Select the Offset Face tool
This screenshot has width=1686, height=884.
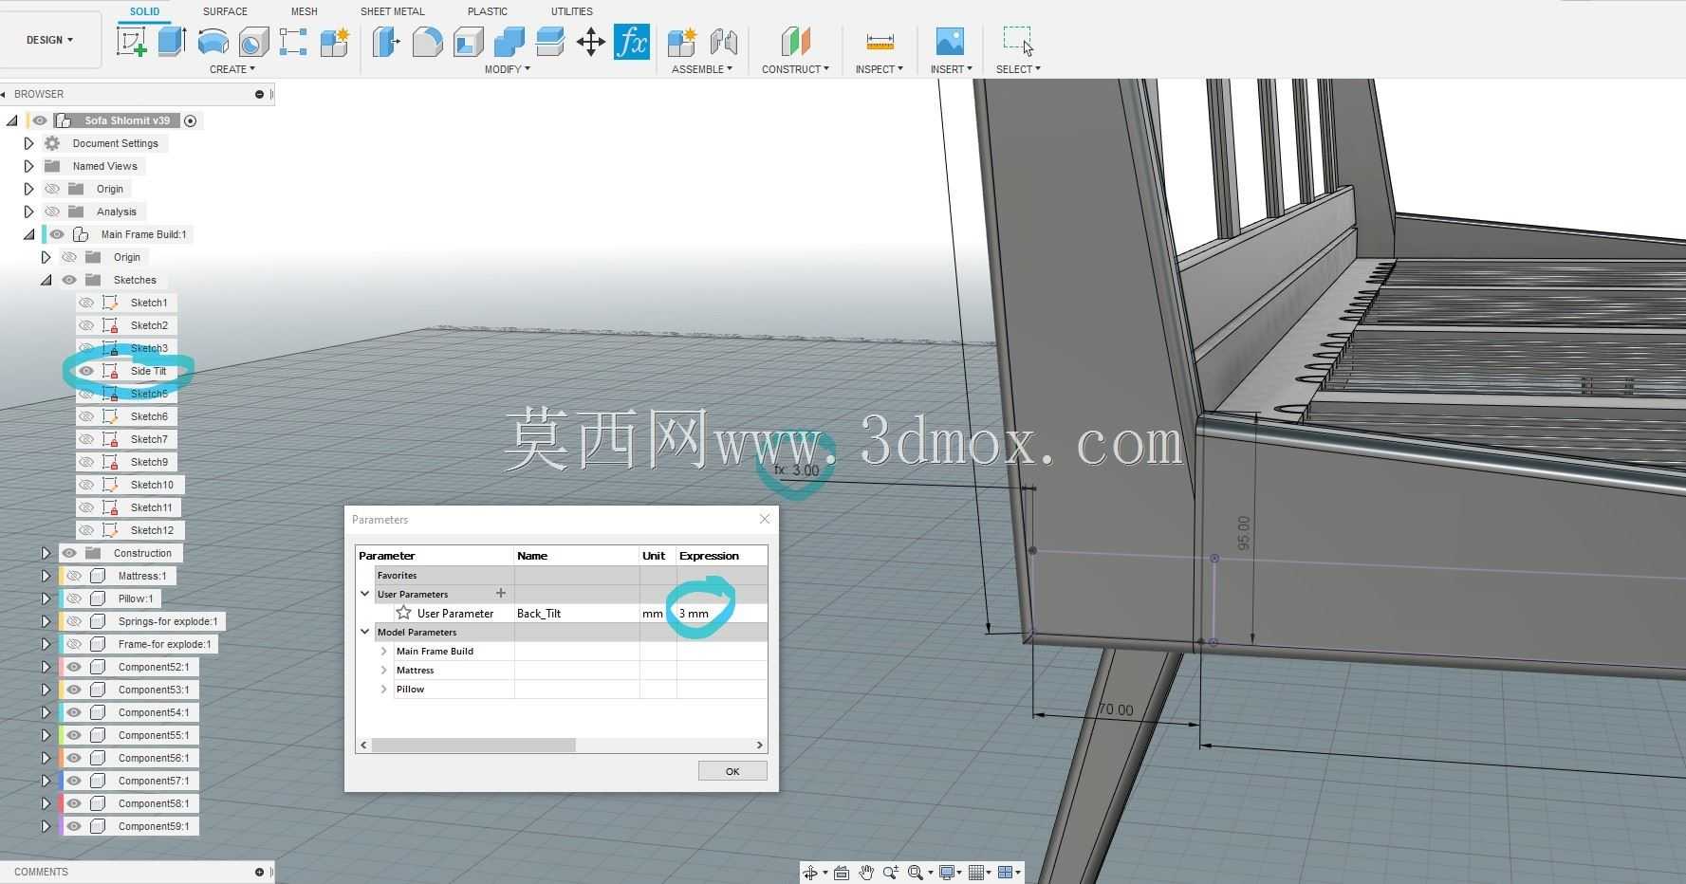coord(550,42)
